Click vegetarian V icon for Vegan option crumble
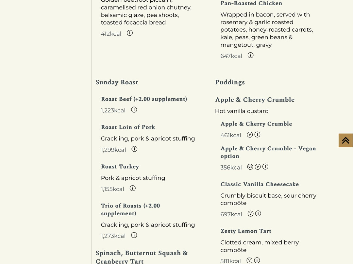 click(258, 167)
